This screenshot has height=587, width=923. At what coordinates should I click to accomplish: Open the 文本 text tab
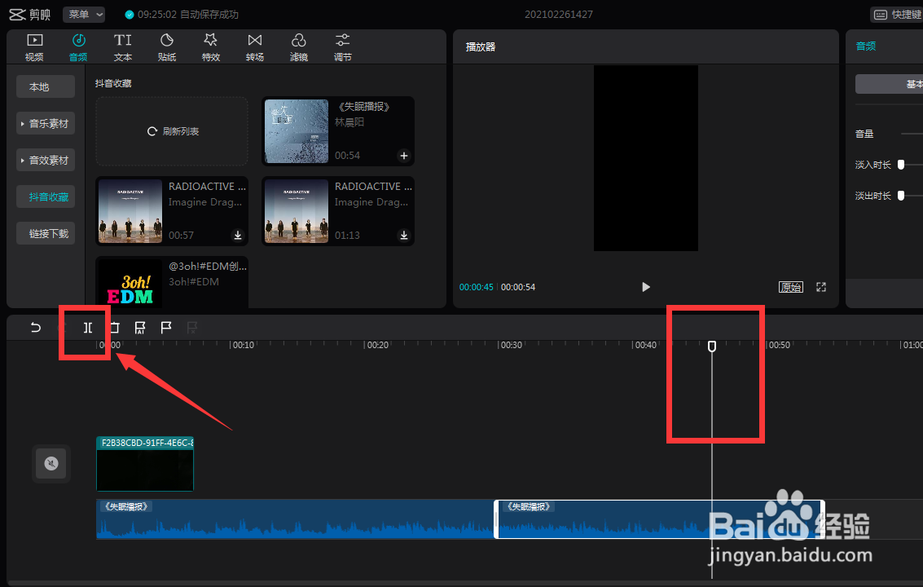(122, 47)
